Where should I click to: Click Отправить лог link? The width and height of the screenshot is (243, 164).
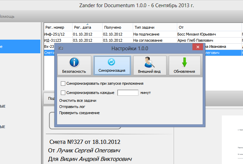tap(72, 107)
